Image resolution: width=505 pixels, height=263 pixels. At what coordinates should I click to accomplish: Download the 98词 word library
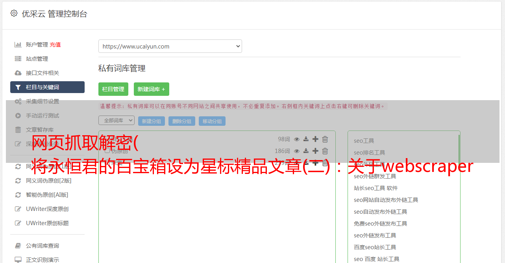[306, 139]
